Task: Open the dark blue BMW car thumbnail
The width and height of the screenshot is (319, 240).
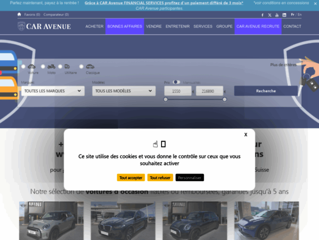Action: tap(123, 220)
